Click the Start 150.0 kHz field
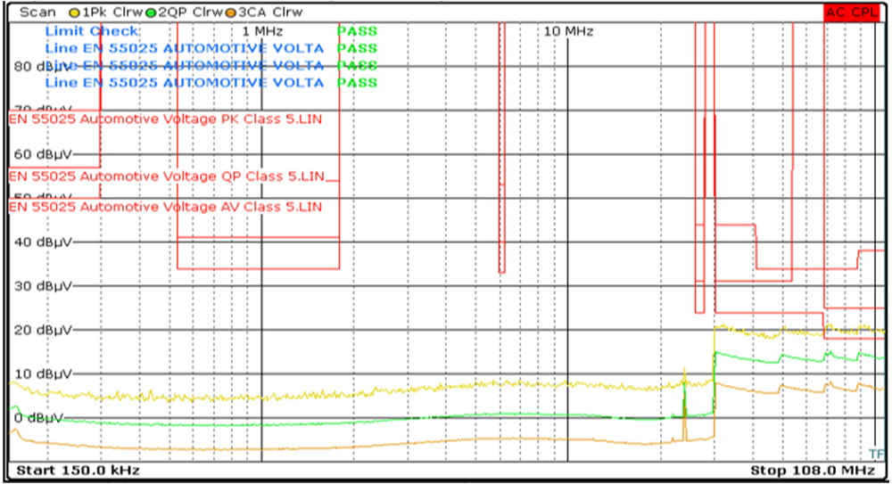 (x=74, y=471)
